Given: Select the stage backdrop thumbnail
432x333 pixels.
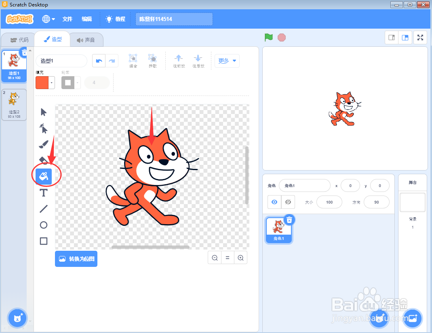Looking at the screenshot, I should pyautogui.click(x=413, y=202).
